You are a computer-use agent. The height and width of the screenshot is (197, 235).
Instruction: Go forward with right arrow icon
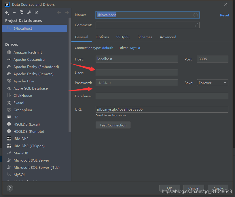[67, 12]
